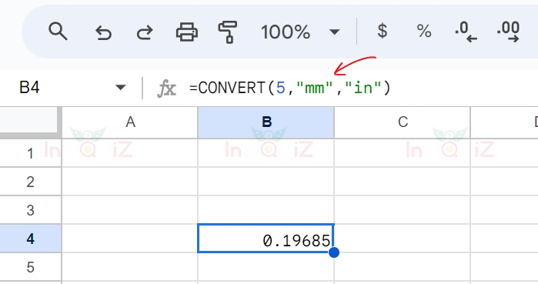Select column B header

pos(266,122)
